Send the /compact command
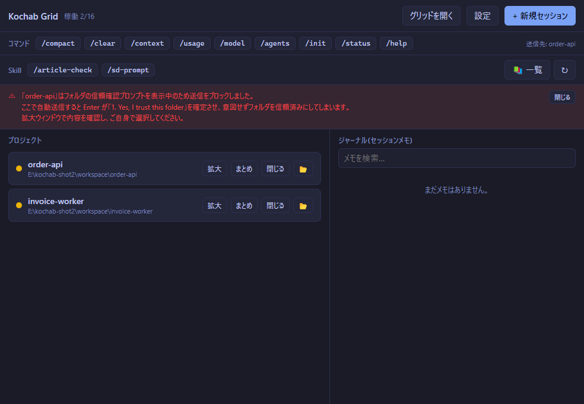 coord(58,43)
